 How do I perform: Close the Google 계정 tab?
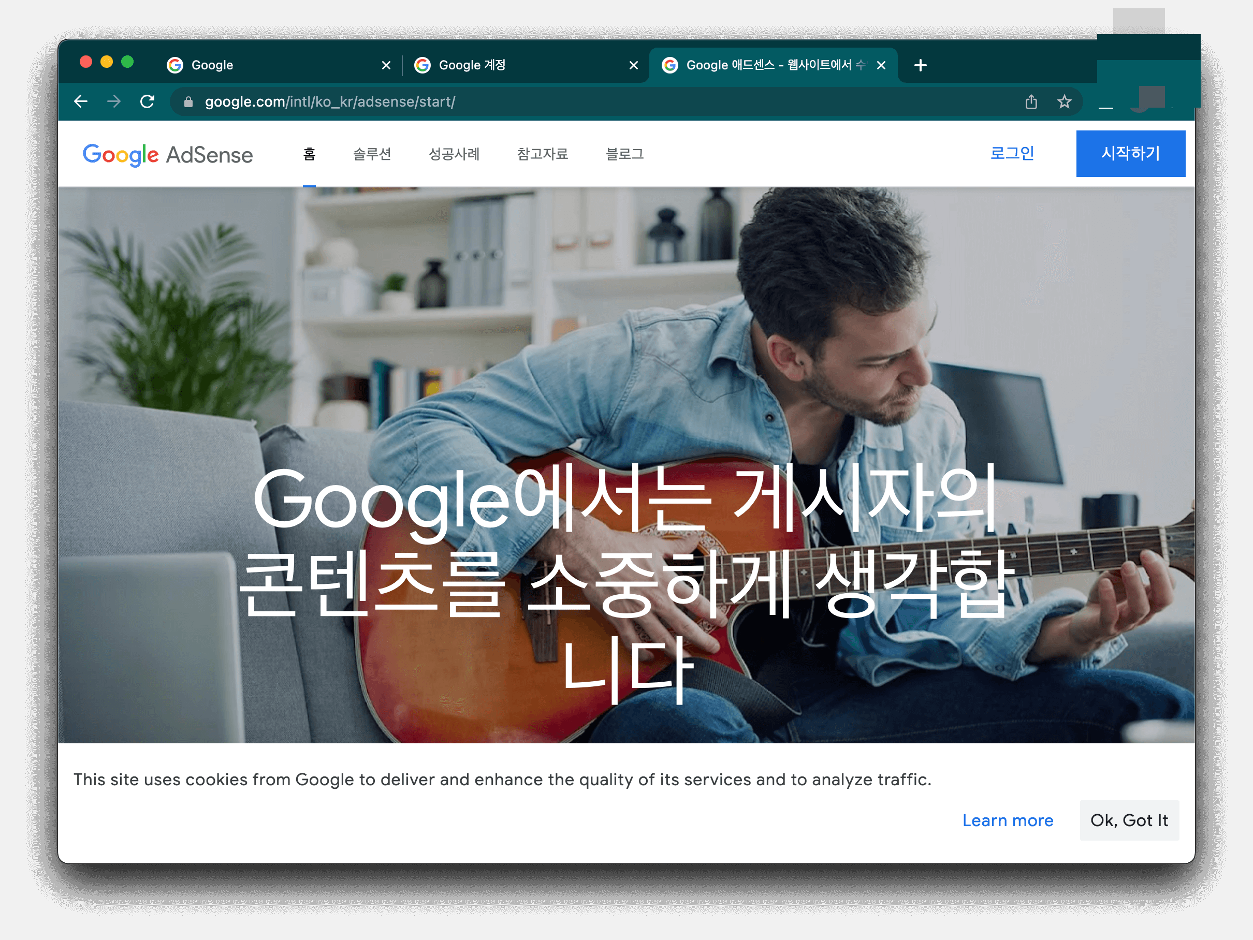click(x=633, y=65)
